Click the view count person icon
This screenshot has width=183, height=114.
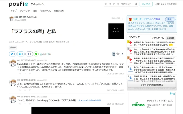coord(40,54)
